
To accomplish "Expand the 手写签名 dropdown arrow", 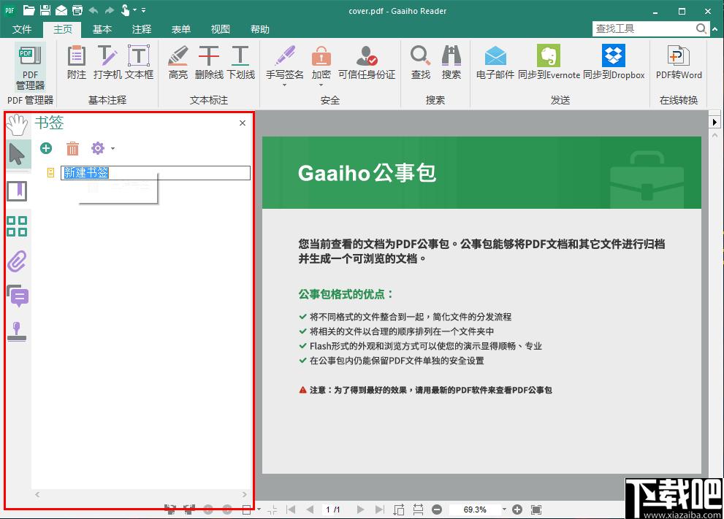I will tap(284, 85).
